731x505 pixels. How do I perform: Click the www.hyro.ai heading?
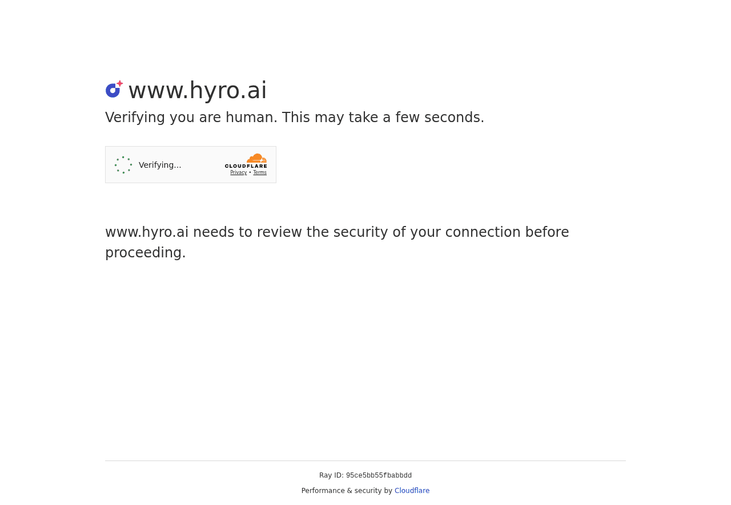tap(197, 90)
